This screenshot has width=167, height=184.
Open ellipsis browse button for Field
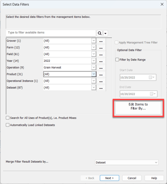click(x=101, y=54)
